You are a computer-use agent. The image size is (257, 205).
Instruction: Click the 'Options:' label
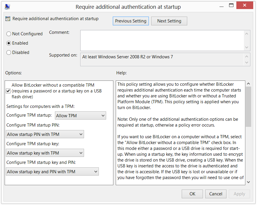coord(13,73)
